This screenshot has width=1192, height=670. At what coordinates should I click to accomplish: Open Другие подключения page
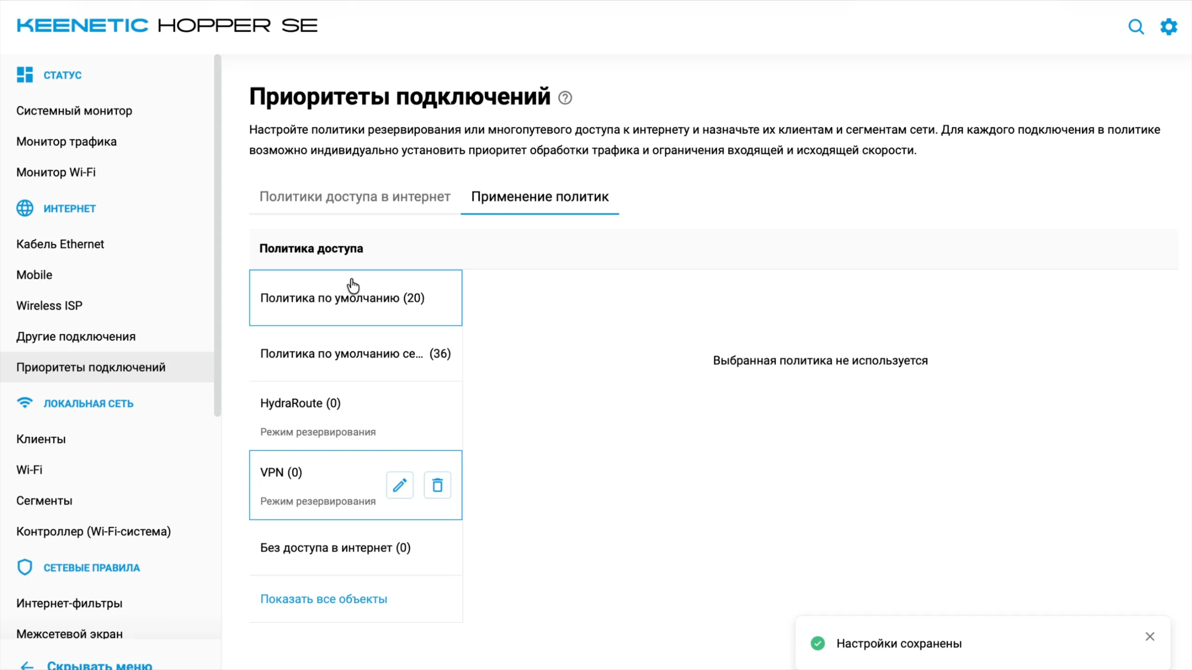(76, 336)
